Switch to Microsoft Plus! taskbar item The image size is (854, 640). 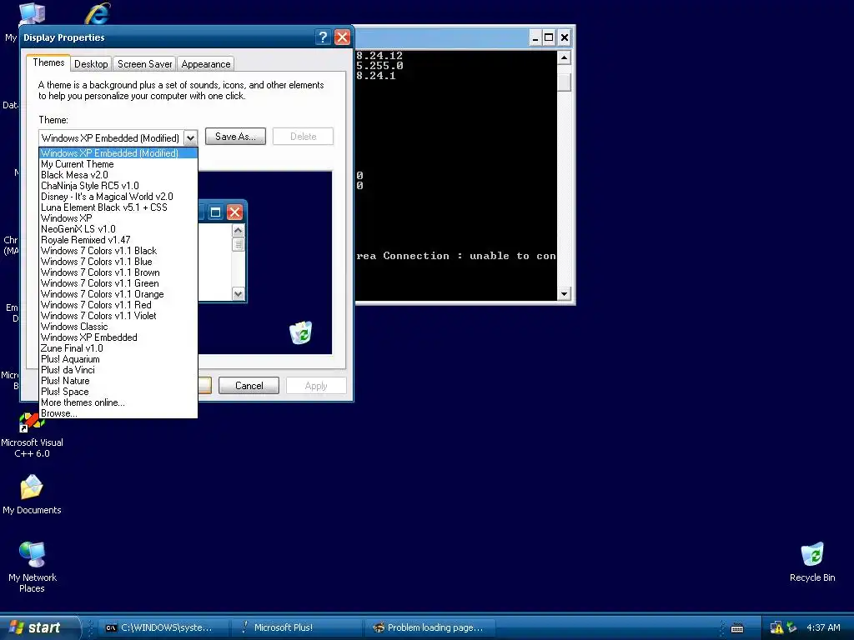(297, 627)
